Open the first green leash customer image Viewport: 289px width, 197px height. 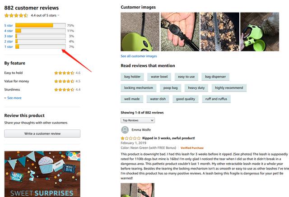pyautogui.click(x=140, y=32)
